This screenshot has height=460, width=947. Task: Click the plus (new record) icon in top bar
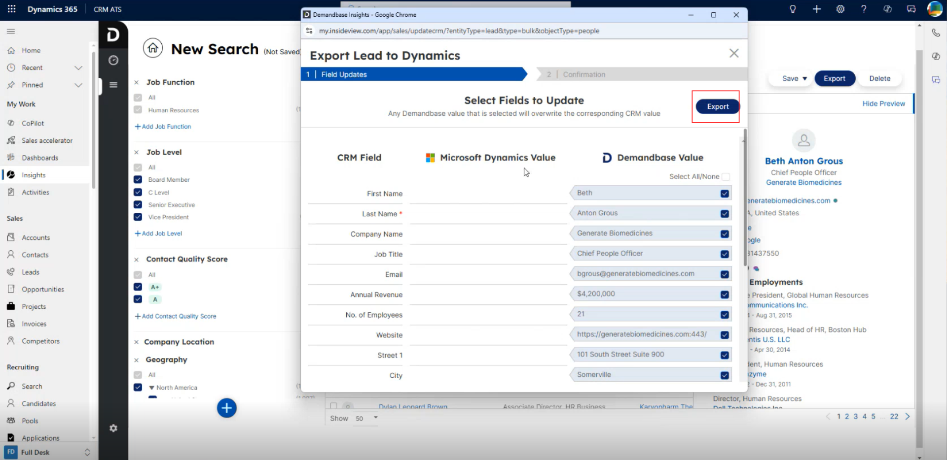(817, 9)
